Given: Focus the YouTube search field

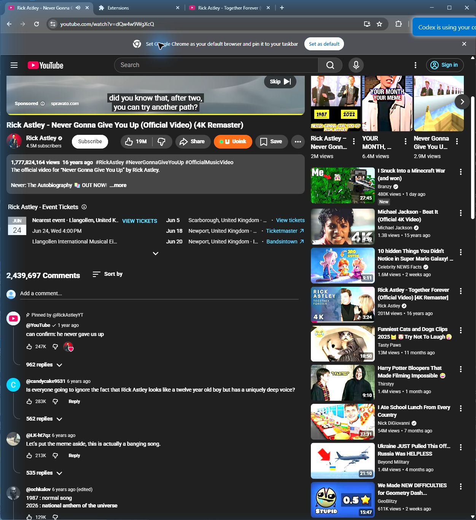Looking at the screenshot, I should (216, 65).
